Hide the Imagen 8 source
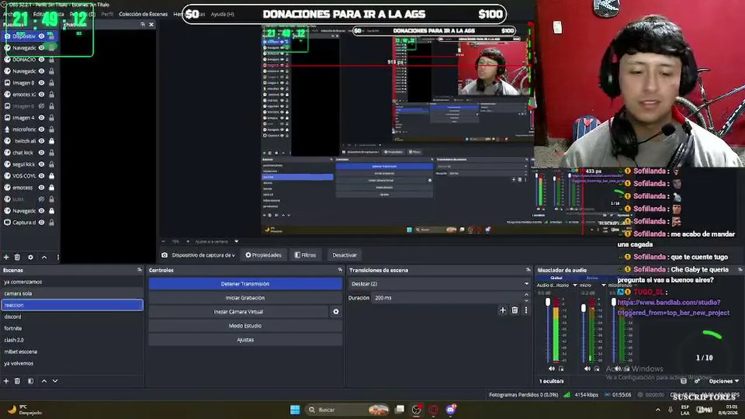 coord(41,83)
